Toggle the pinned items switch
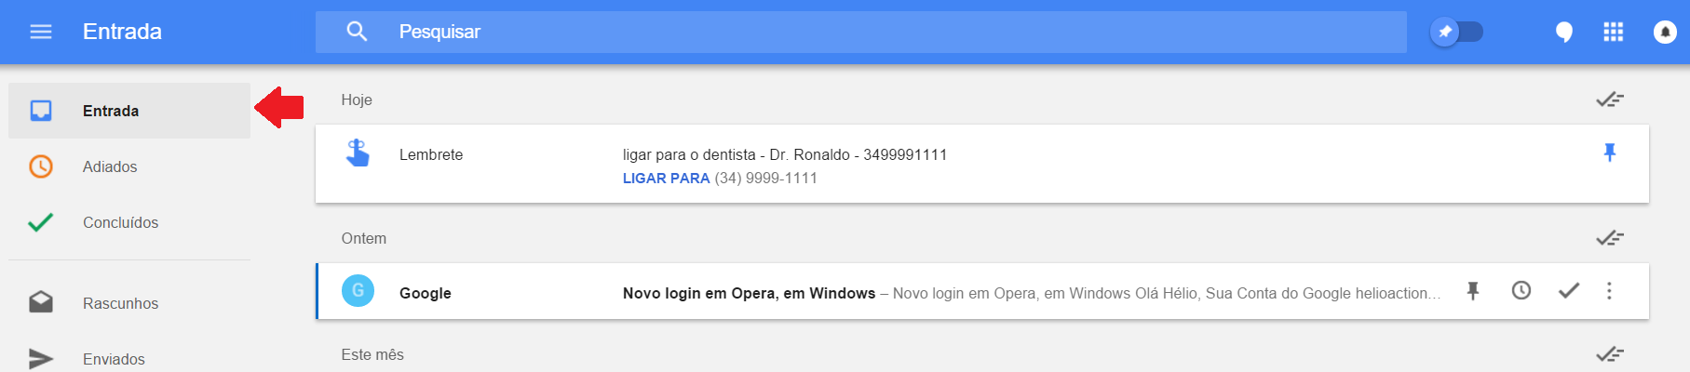1690x372 pixels. pos(1457,32)
